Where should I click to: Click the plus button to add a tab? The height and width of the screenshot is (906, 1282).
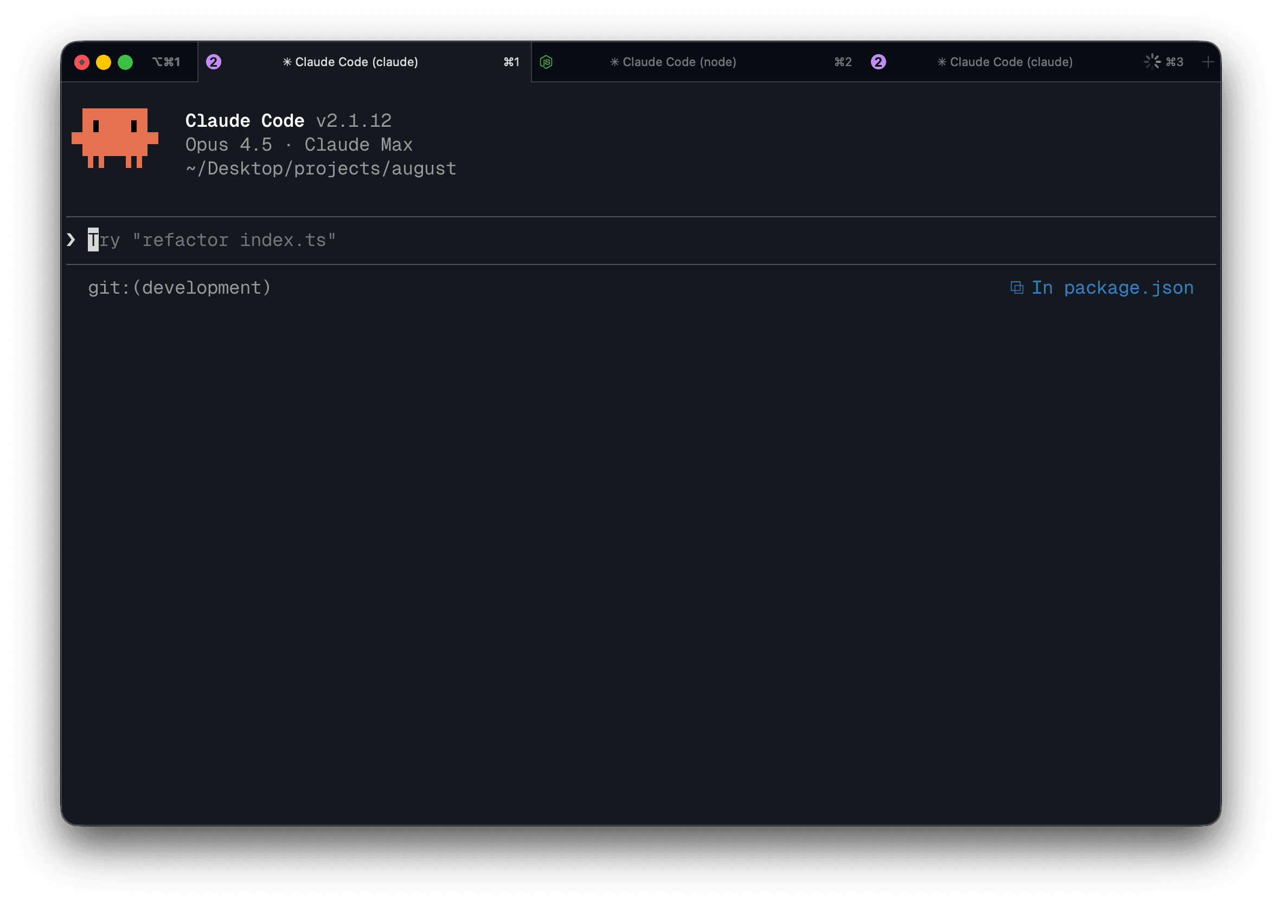(x=1208, y=62)
